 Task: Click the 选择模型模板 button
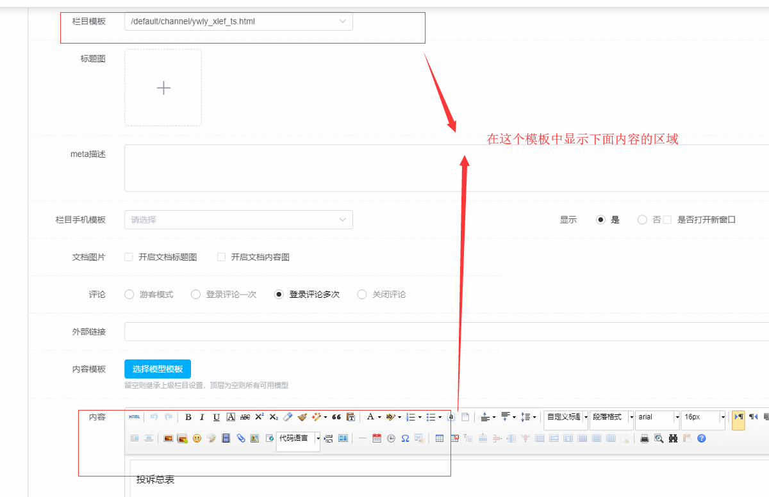[x=158, y=369]
